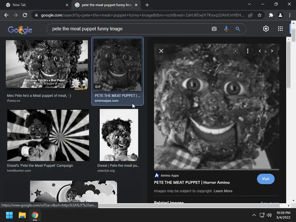
Task: Open the Windows Start menu
Action: [9, 215]
